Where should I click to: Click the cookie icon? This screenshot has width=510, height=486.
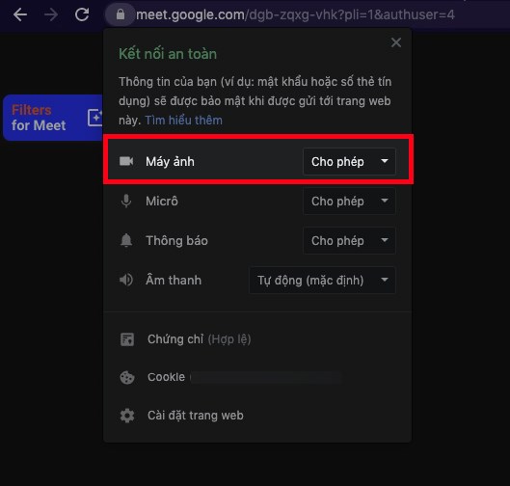(127, 377)
